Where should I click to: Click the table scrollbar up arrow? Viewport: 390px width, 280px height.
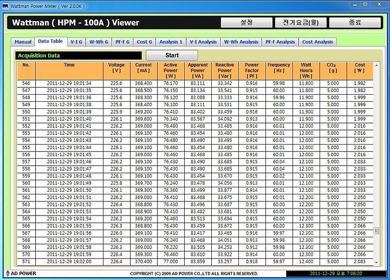tap(376, 65)
